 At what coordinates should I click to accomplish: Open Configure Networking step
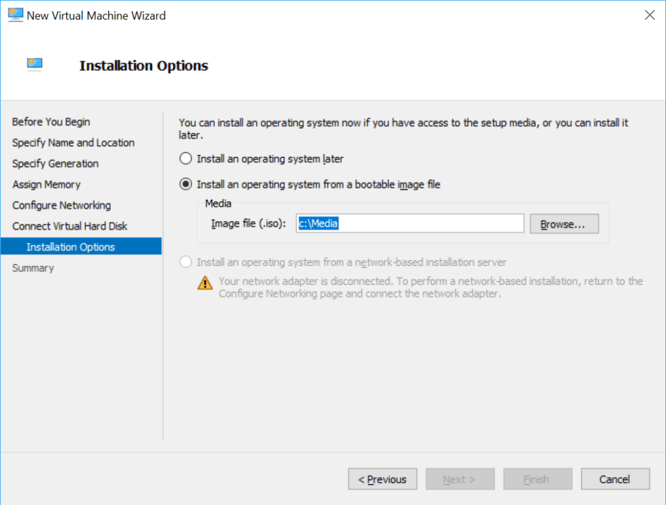pyautogui.click(x=62, y=205)
